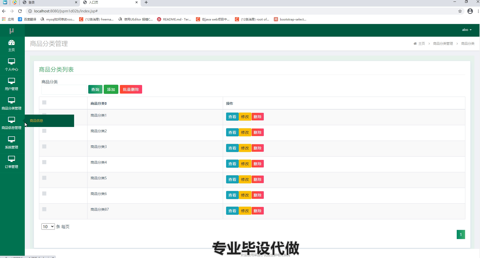Open 百度翻译 bookmark
The image size is (480, 258).
click(27, 19)
